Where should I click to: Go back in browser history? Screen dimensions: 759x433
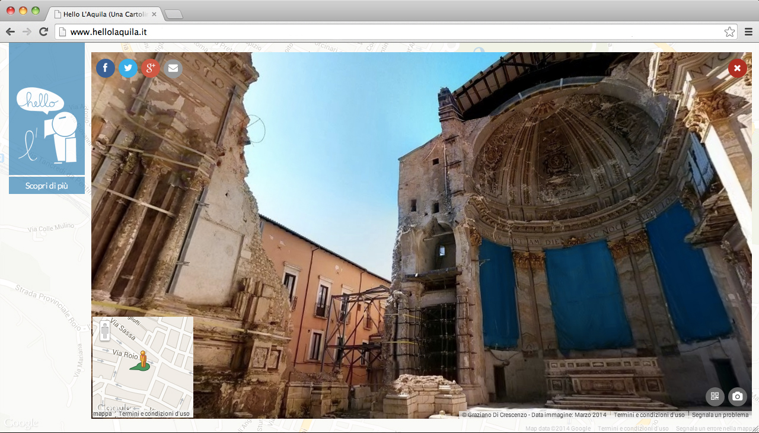10,31
